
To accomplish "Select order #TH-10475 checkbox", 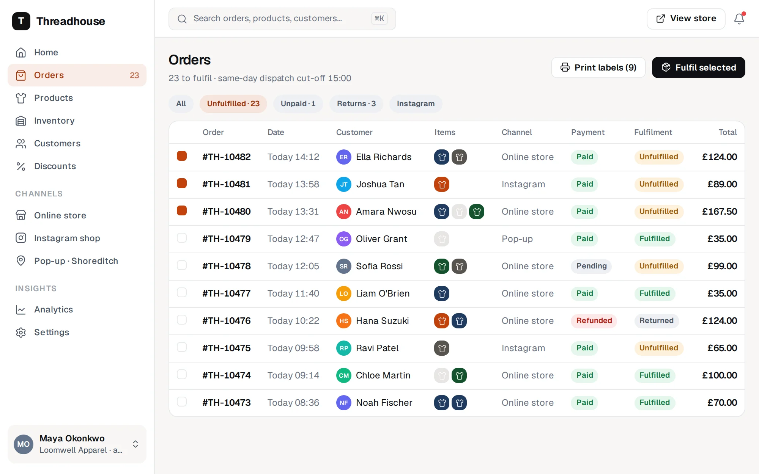I will (182, 347).
